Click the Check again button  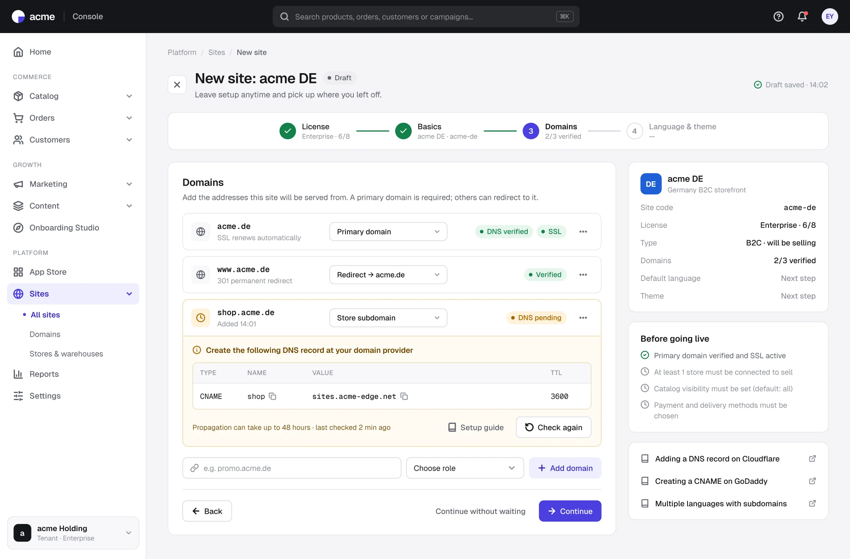coord(553,427)
